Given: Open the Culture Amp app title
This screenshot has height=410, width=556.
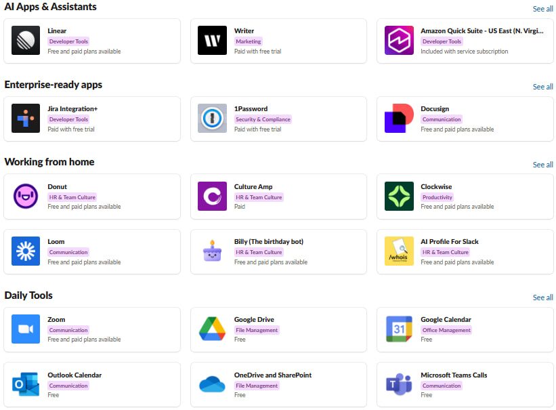Looking at the screenshot, I should tap(253, 187).
